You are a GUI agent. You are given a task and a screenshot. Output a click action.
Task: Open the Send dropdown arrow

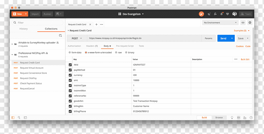pyautogui.click(x=232, y=38)
